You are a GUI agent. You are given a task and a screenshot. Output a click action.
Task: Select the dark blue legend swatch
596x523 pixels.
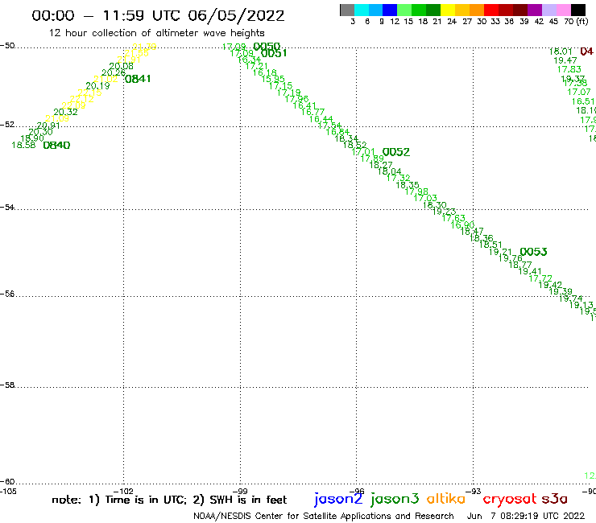point(390,10)
